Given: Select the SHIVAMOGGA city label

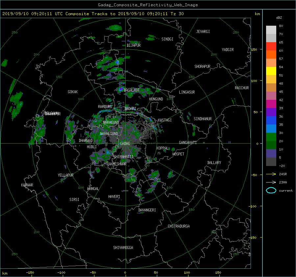Looking at the screenshot, I should point(123,248).
